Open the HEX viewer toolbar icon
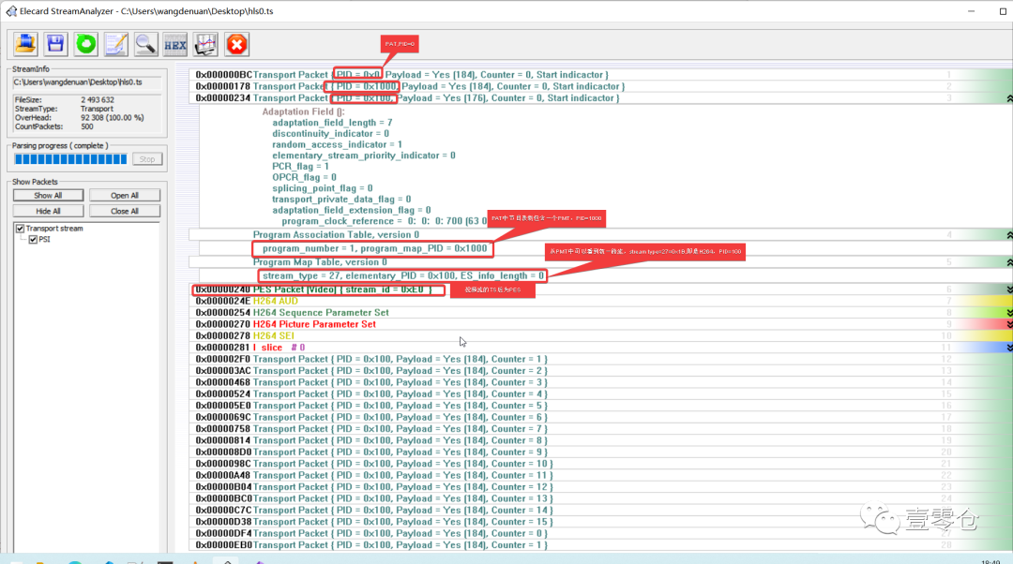Screen dimensions: 1013x564 pos(175,44)
